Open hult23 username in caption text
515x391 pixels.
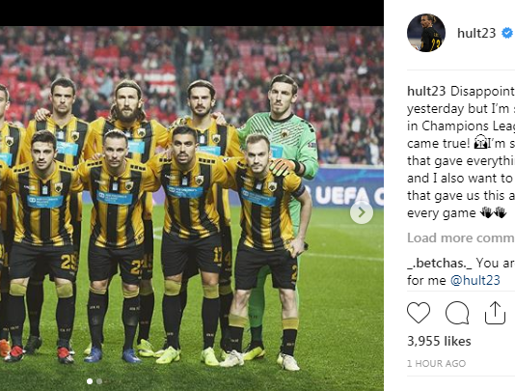coord(426,91)
